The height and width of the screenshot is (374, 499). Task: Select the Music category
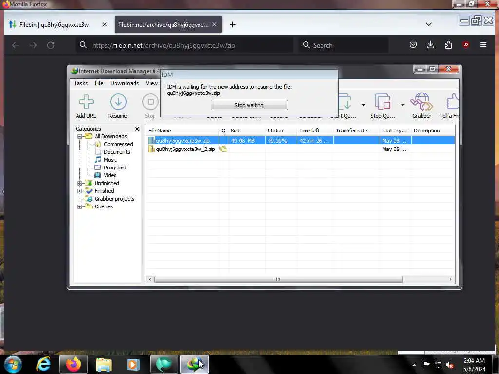tap(110, 160)
